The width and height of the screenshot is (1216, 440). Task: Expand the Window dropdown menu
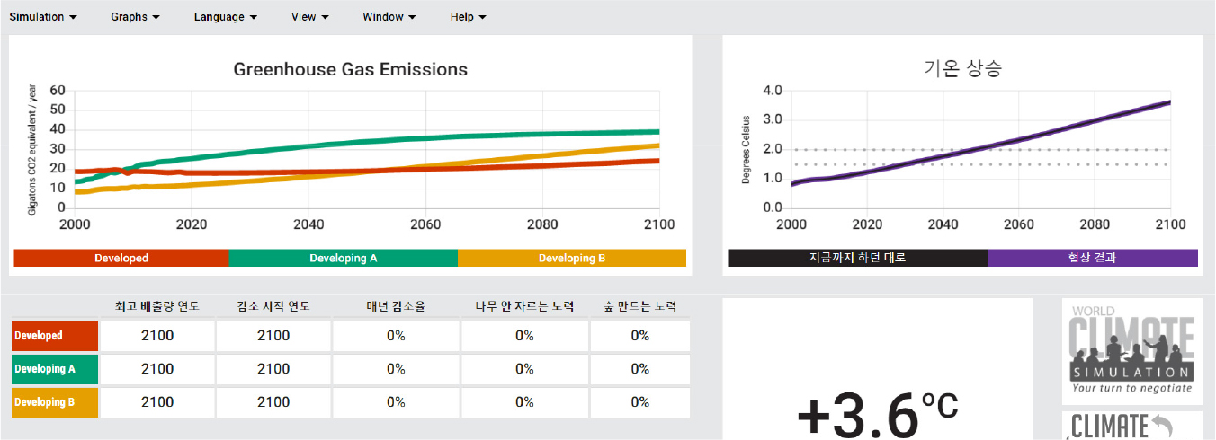[x=389, y=17]
